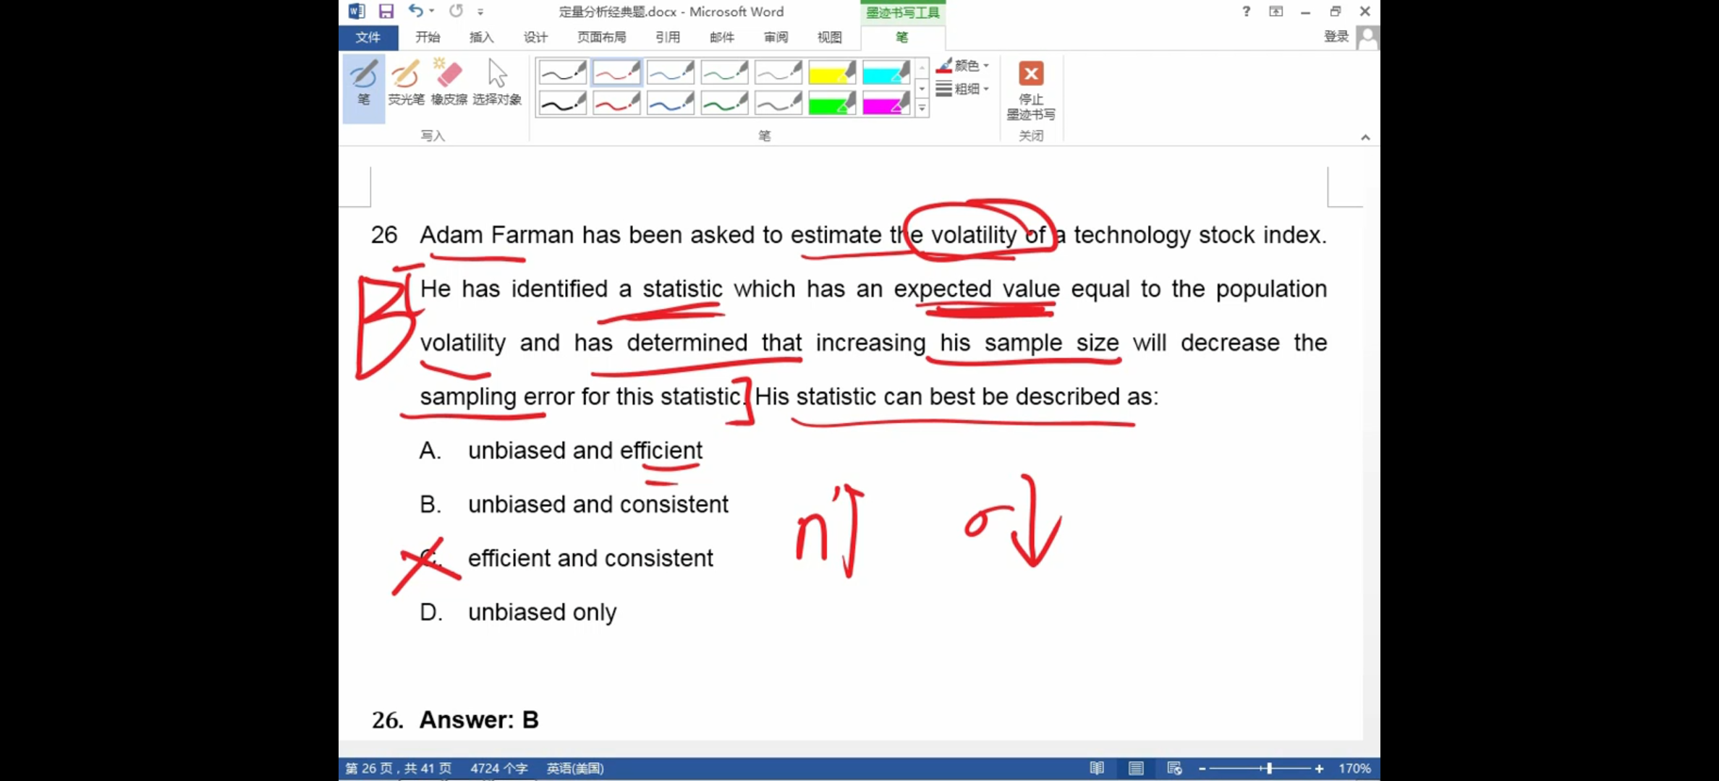Screen dimensions: 1719x781
Task: Select the yellow highlighter pen swatch
Action: 832,72
